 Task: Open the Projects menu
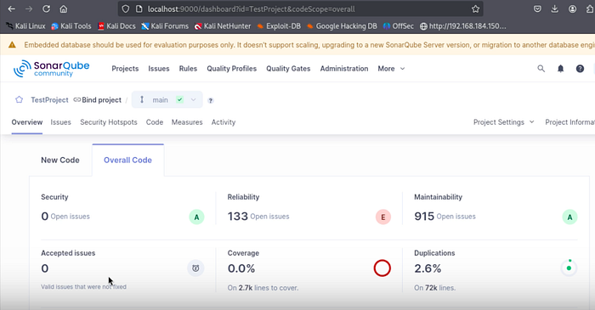125,69
